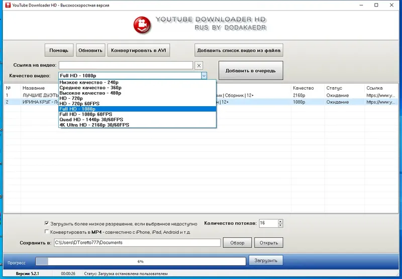Image resolution: width=402 pixels, height=279 pixels.
Task: Pick highlighted Full HD - 1080p option
Action: (137, 109)
